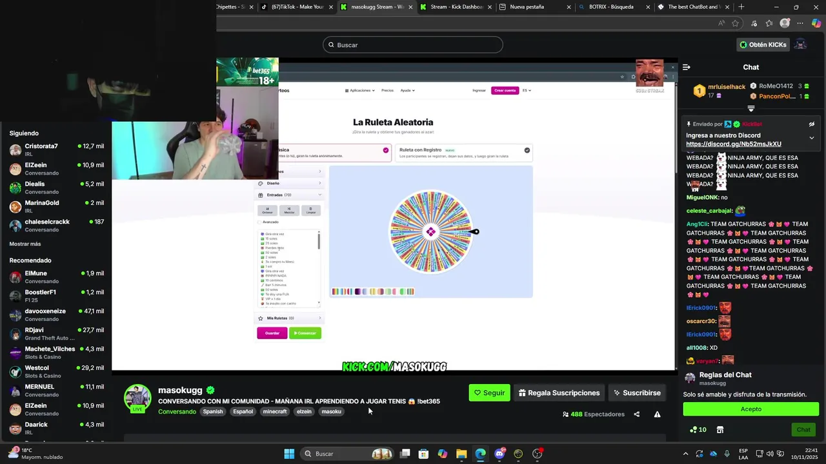Collapse the chat panel arrow icon

(x=687, y=67)
